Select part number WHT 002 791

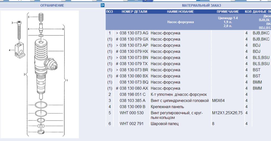click(132, 124)
